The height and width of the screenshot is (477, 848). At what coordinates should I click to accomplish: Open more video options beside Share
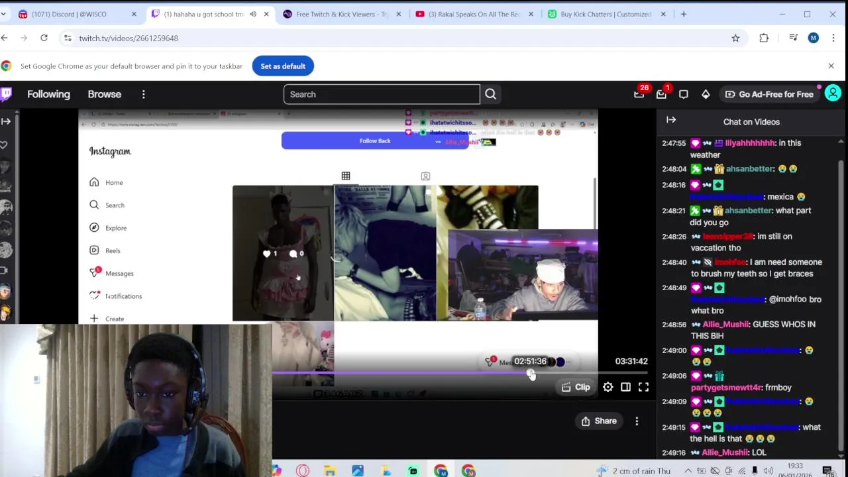(637, 421)
